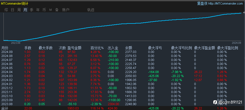Image resolution: width=245 pixels, height=110 pixels.
Task: Select the 周 weekly statistics tab
Action: (x=19, y=10)
